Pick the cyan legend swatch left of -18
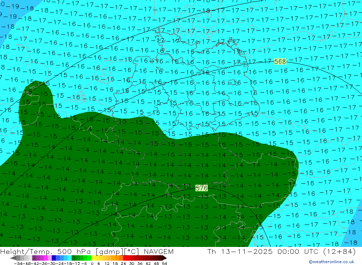Viewport: 362px width, 265px height. tap(70, 258)
